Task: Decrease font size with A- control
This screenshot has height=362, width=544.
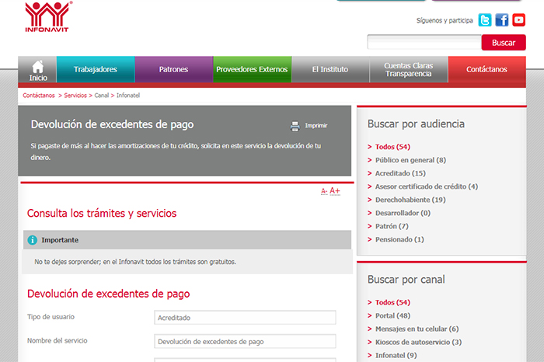Action: coord(324,191)
